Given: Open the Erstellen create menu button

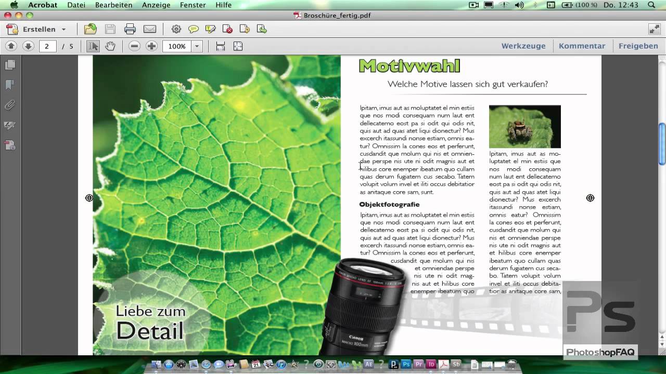Looking at the screenshot, I should (x=36, y=29).
